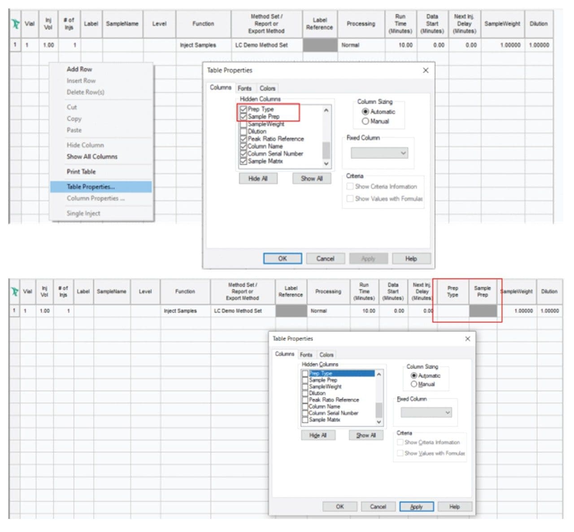Click Cancel in the upper dialog

(325, 259)
